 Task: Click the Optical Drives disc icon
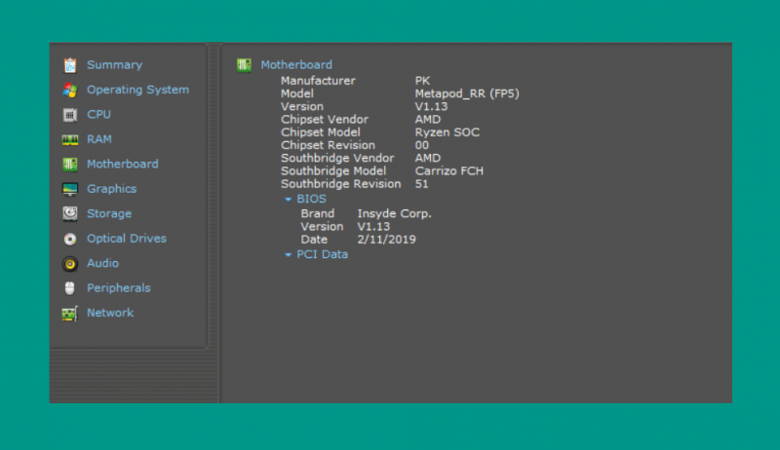point(70,239)
